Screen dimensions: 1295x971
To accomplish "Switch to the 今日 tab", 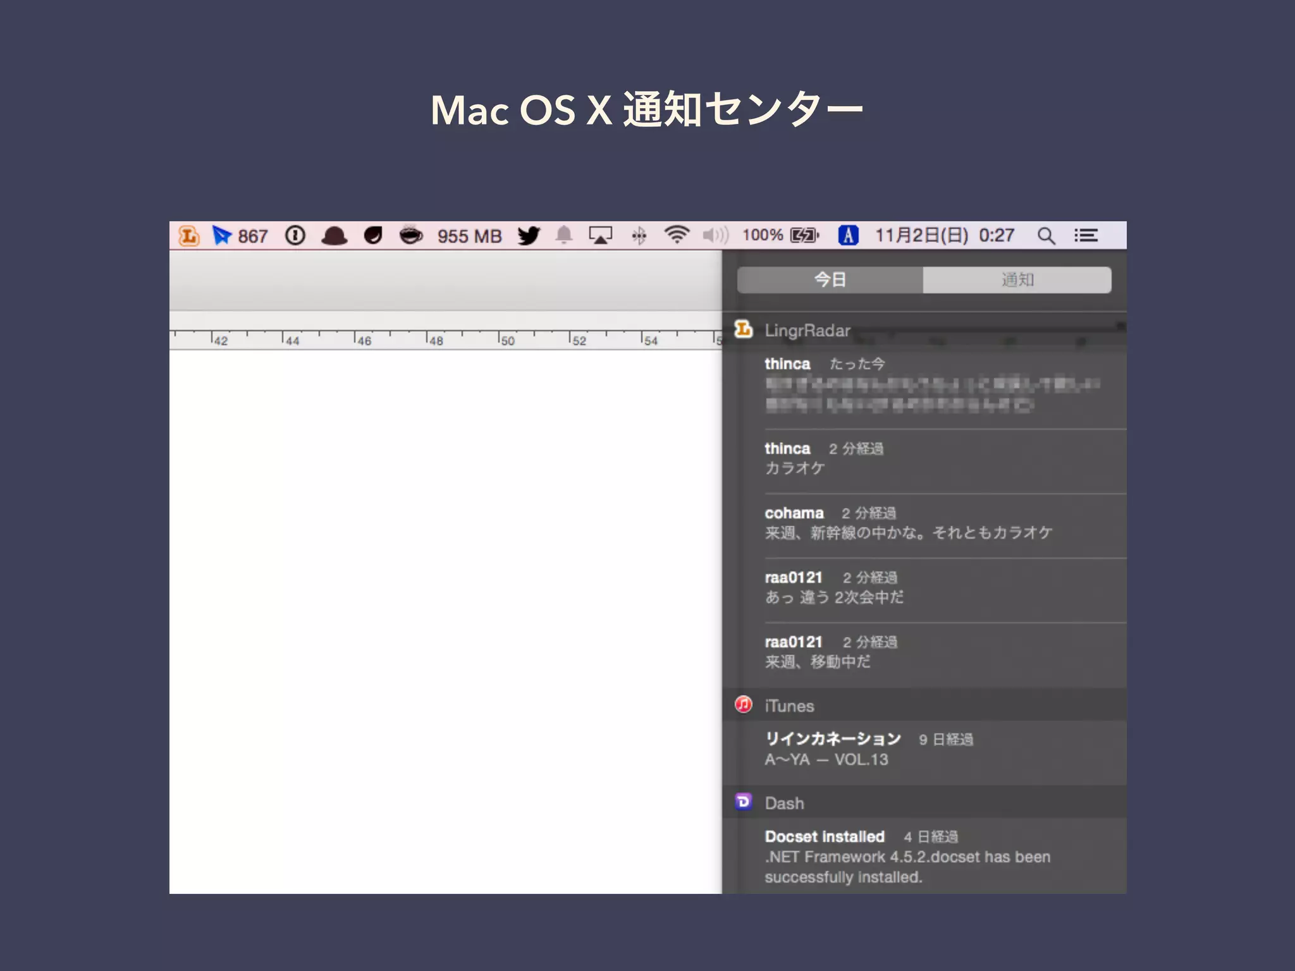I will (x=830, y=280).
